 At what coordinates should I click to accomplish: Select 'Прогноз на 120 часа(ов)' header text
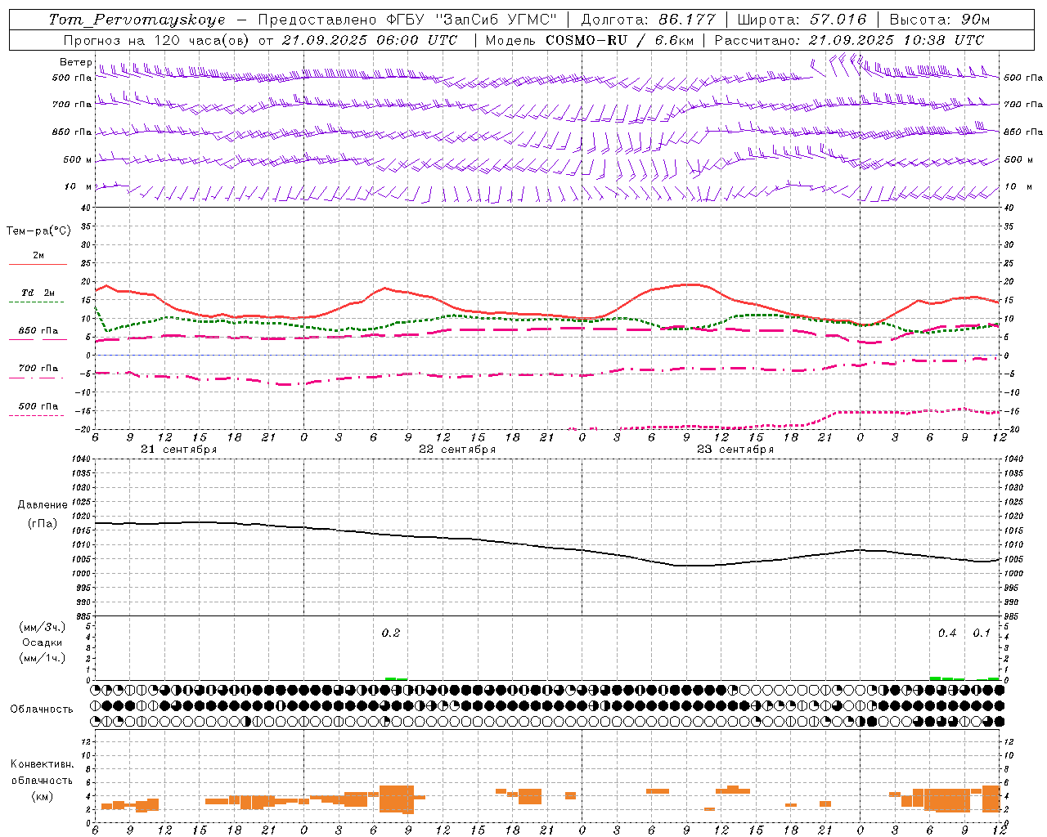158,40
